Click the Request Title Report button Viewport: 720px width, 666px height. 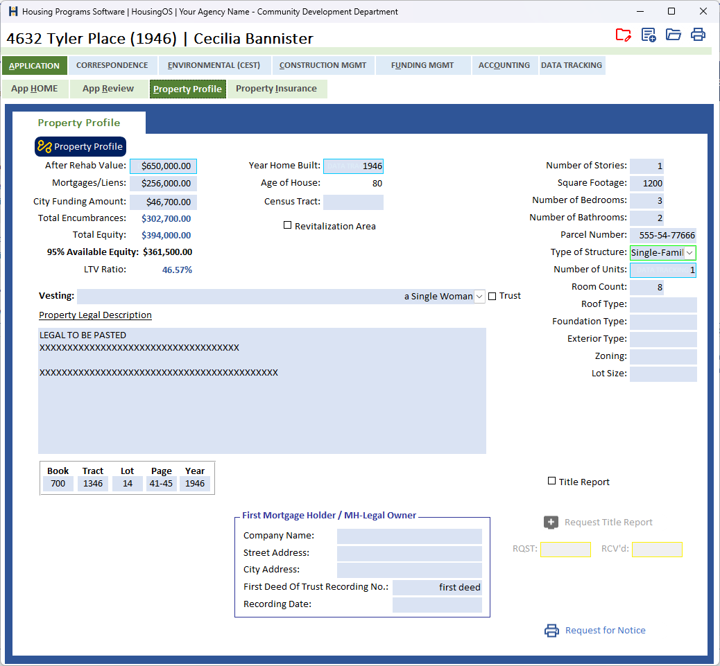[x=608, y=522]
